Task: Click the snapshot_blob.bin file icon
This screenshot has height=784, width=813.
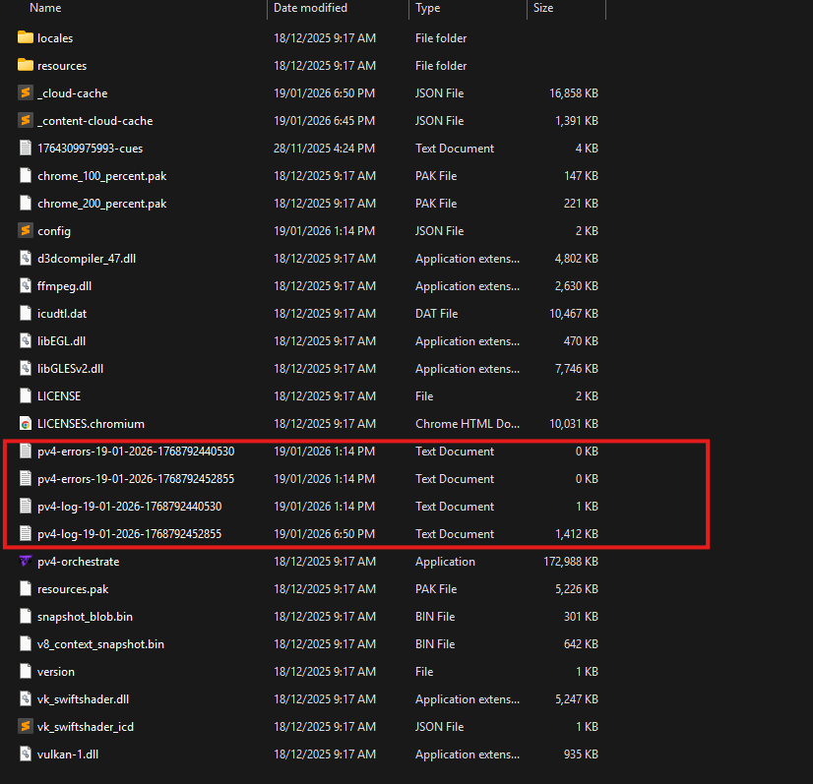Action: [26, 616]
